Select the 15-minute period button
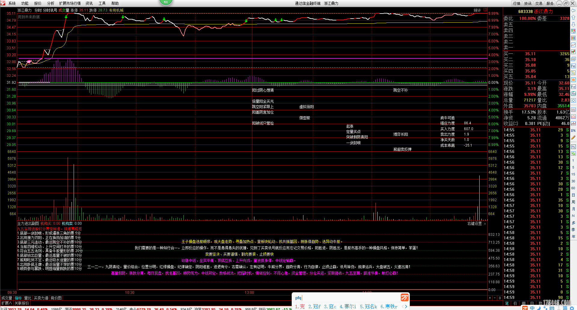 pos(573,174)
